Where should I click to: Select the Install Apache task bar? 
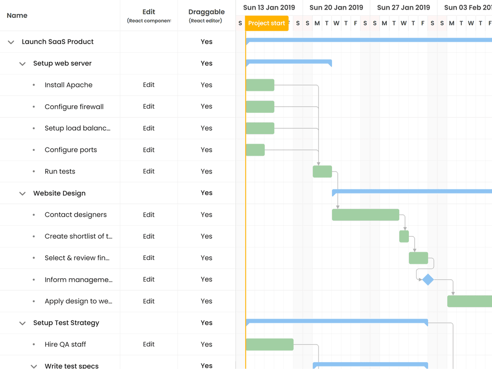pos(259,85)
